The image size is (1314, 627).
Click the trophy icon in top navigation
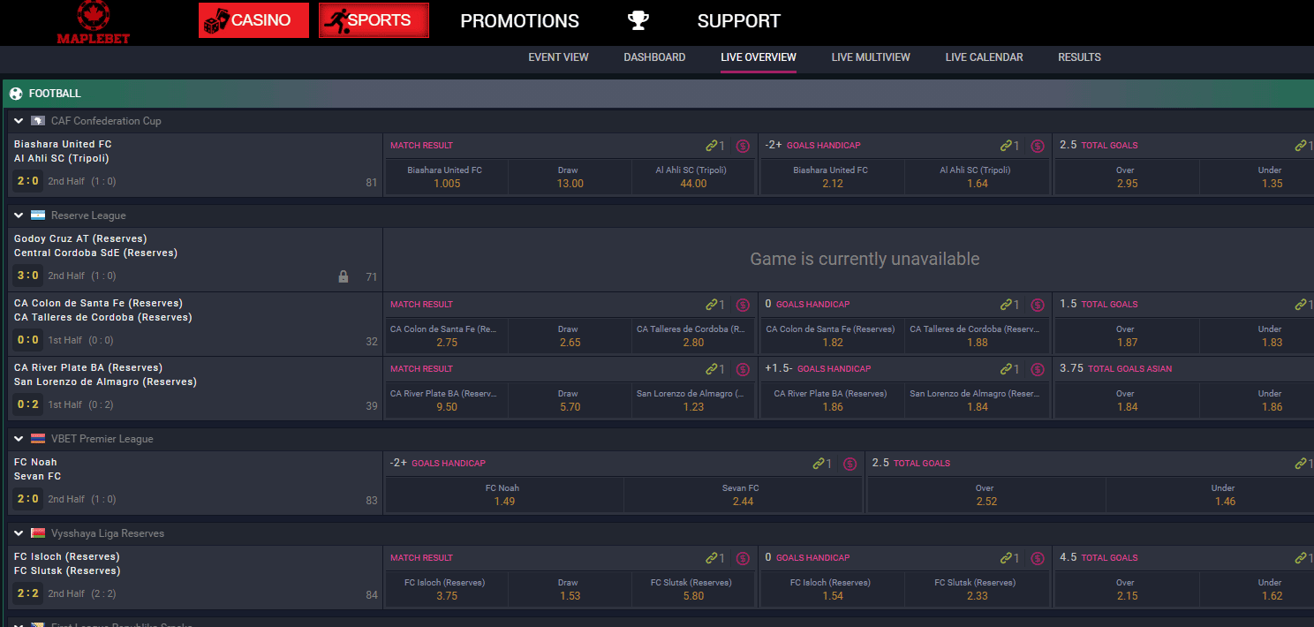(x=638, y=21)
